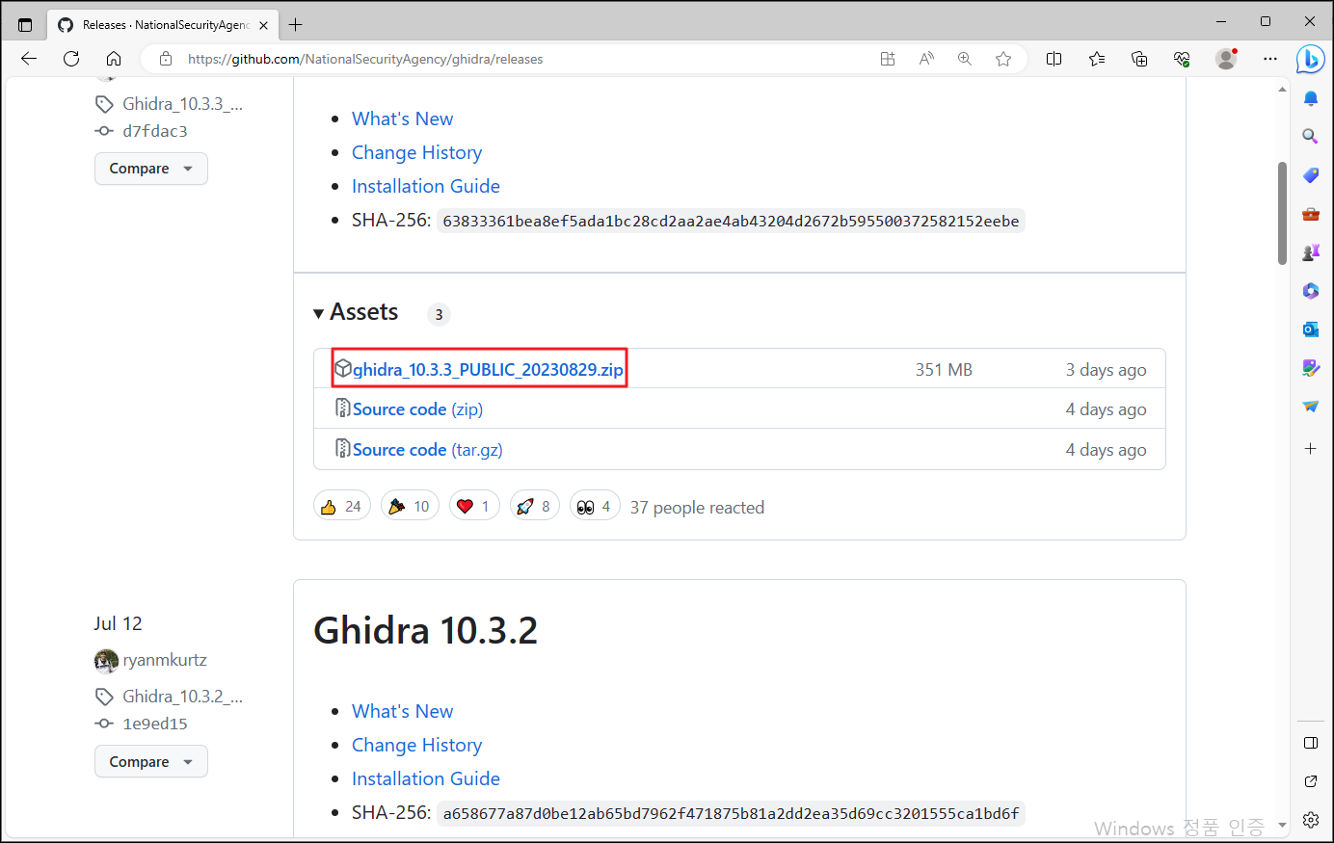This screenshot has width=1334, height=843.
Task: Click the eyes reaction with 4
Action: 595,506
